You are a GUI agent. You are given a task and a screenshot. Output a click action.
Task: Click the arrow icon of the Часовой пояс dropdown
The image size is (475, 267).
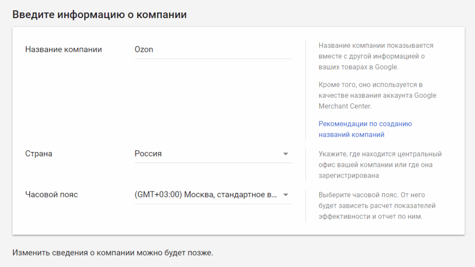286,195
